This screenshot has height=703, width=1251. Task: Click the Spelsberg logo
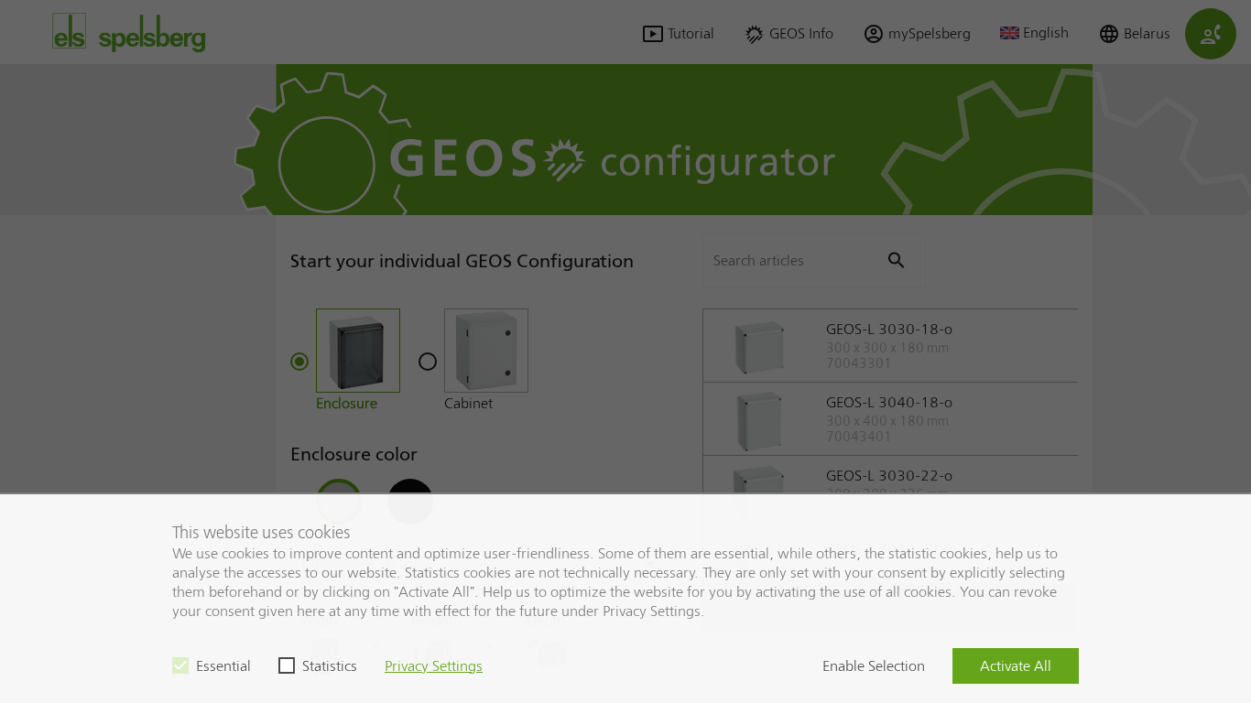(128, 32)
